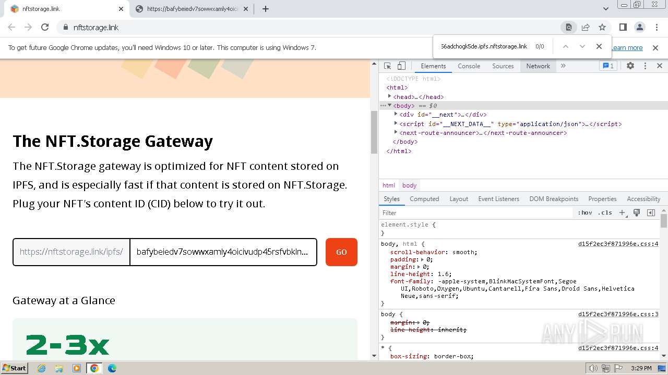668x375 pixels.
Task: Open DevTools settings gear
Action: click(630, 66)
